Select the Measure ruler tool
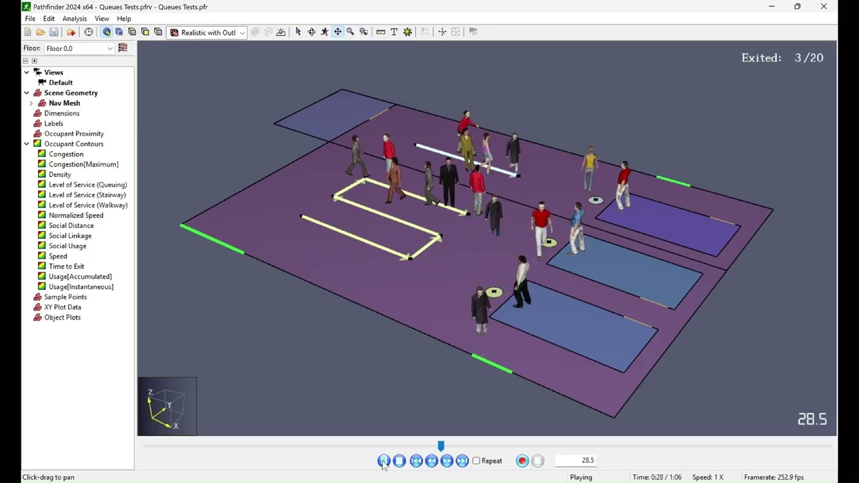The width and height of the screenshot is (859, 483). [381, 32]
